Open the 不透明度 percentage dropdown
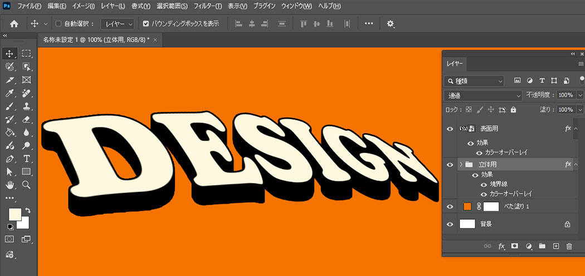 point(580,95)
